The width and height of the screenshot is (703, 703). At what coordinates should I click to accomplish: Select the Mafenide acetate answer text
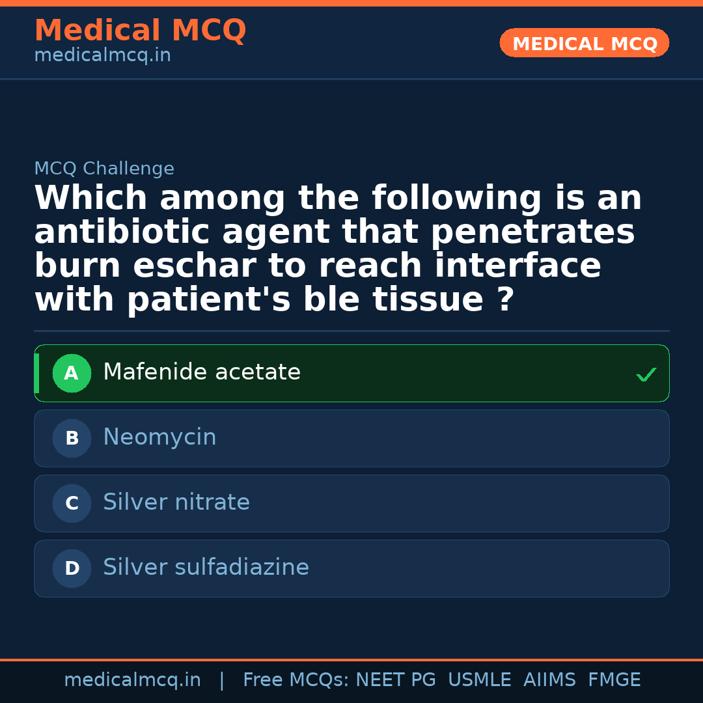click(202, 372)
